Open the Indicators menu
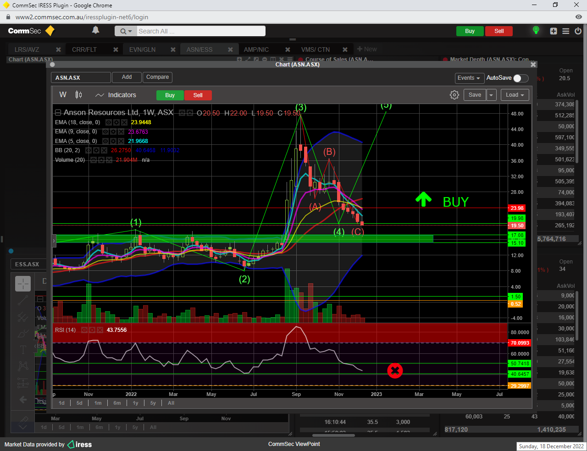The height and width of the screenshot is (451, 587). [116, 95]
